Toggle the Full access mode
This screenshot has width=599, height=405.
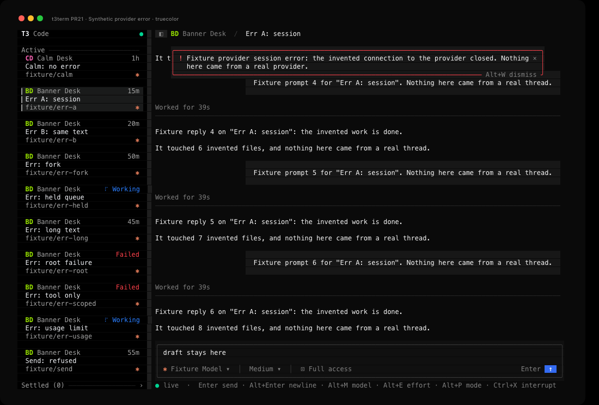326,369
